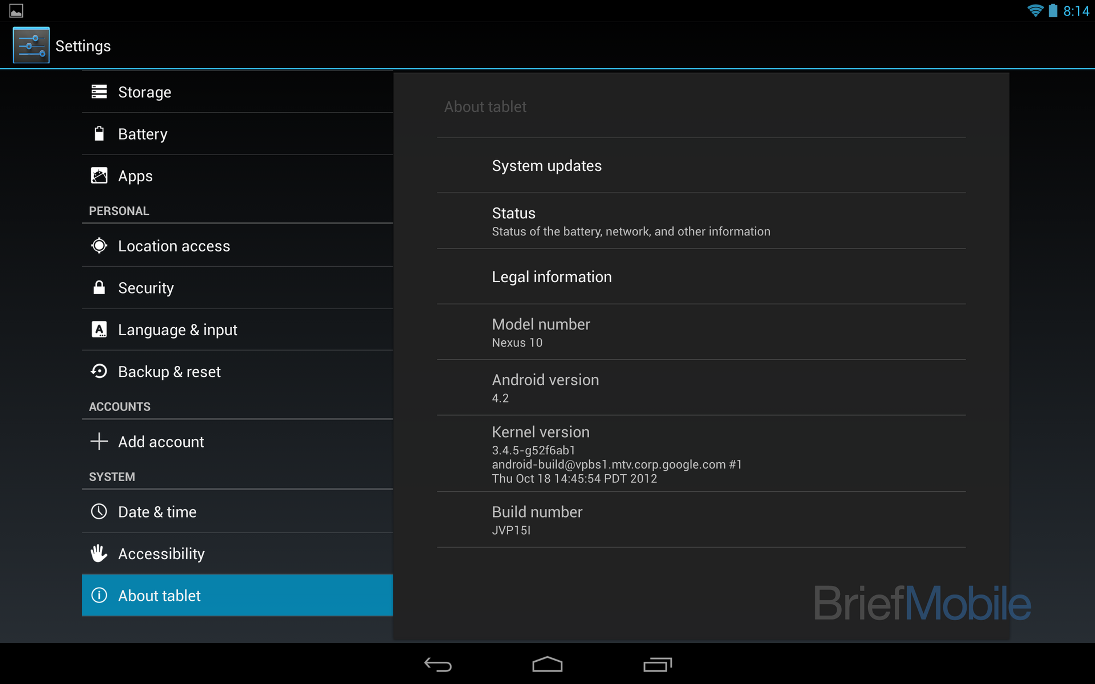Viewport: 1095px width, 684px height.
Task: Tap the Wi-Fi icon in status bar
Action: click(1033, 10)
